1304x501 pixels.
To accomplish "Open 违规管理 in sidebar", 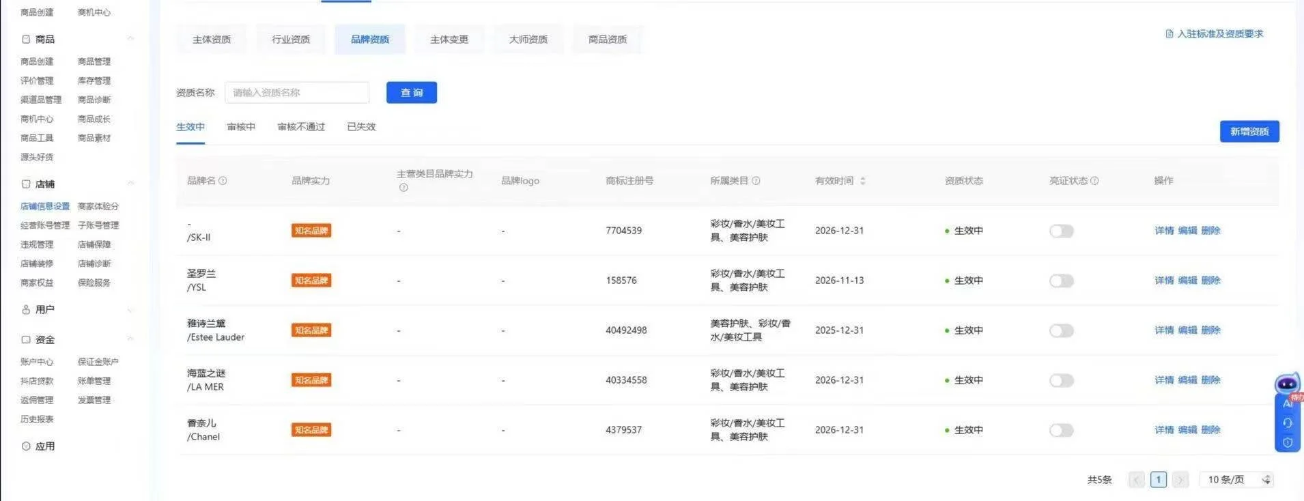I will 37,244.
